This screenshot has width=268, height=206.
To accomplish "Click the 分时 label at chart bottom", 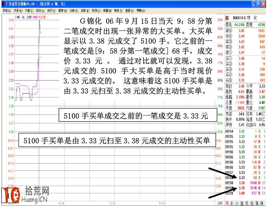I will (x=220, y=203).
